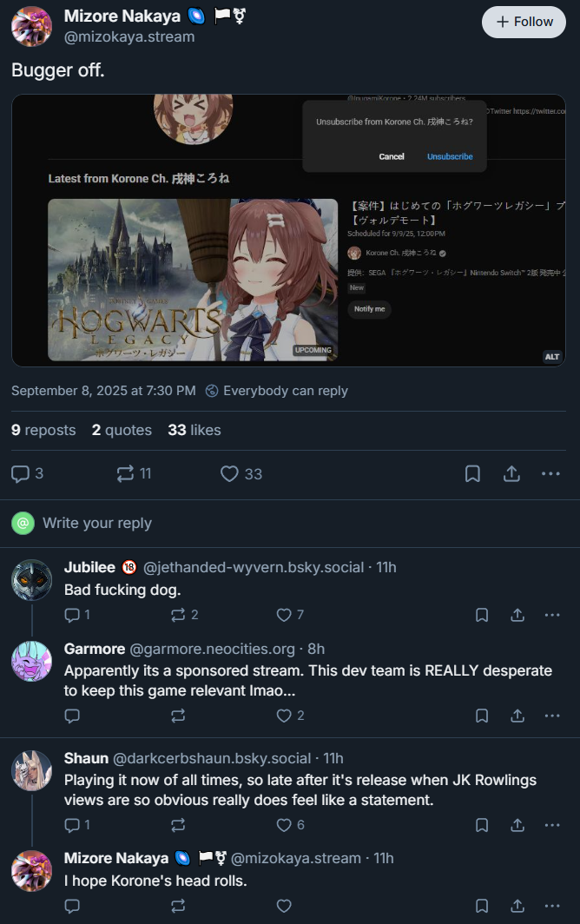Share the main post
This screenshot has height=924, width=580.
tap(511, 474)
